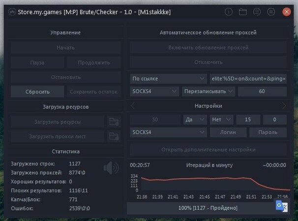Viewport: 298px width, 221px height.
Task: Click the application logo icon in title bar
Action: point(12,12)
